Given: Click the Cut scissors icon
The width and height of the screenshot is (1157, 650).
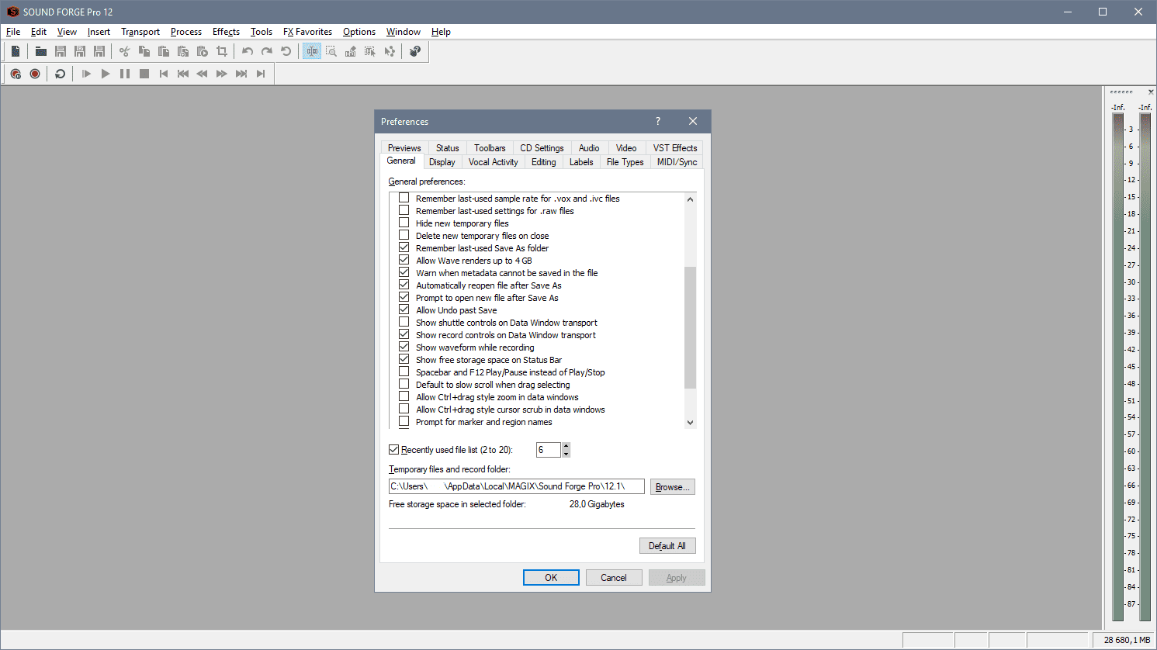Looking at the screenshot, I should [x=124, y=51].
